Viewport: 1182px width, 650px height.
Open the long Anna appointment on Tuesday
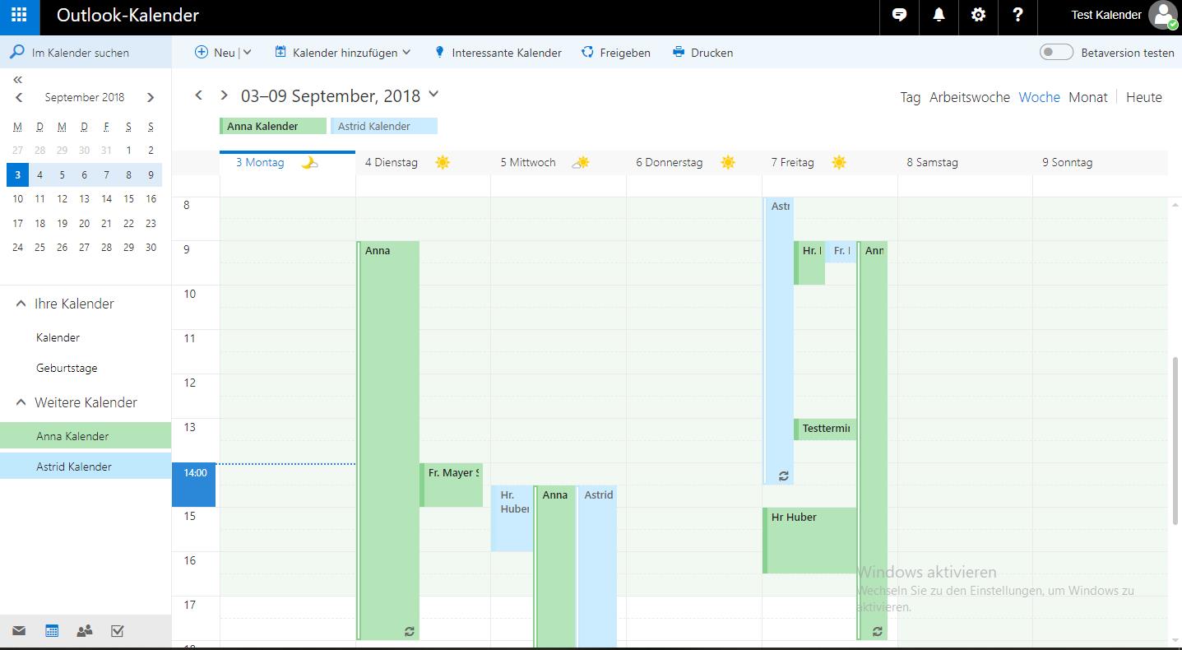click(388, 440)
